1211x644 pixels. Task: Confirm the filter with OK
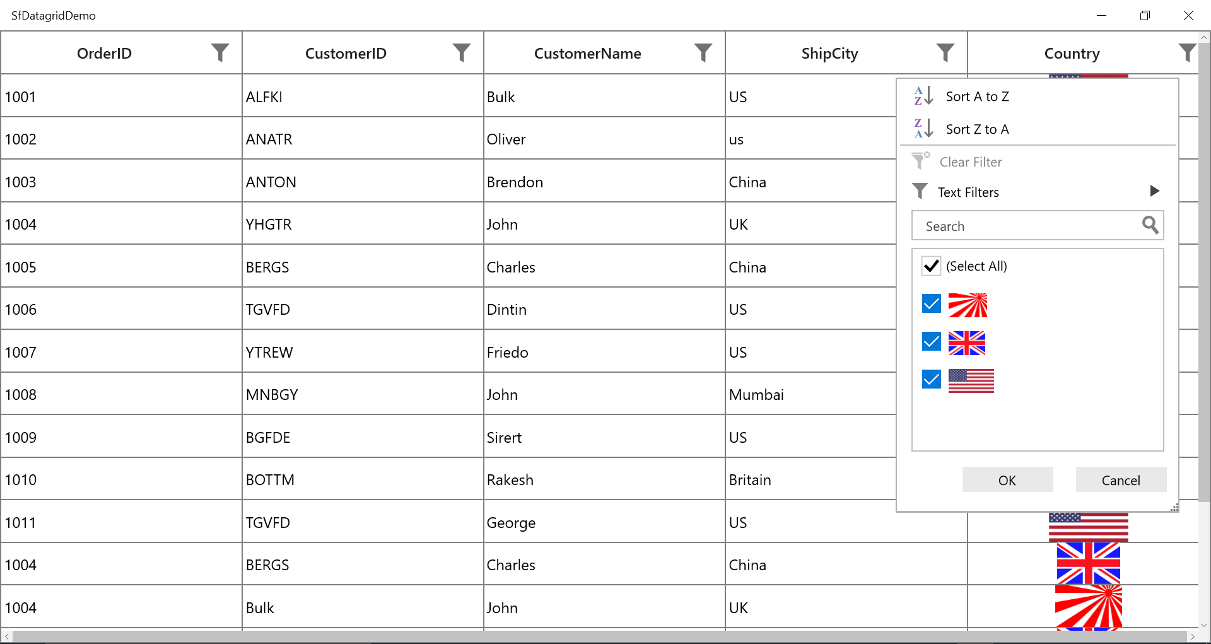coord(1007,480)
